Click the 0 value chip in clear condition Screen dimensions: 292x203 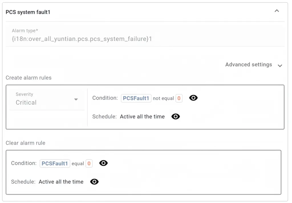(x=89, y=163)
